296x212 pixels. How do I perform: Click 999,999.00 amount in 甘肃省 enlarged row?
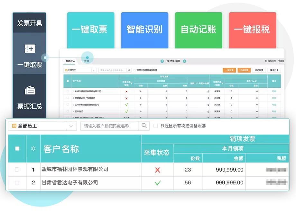229,182
